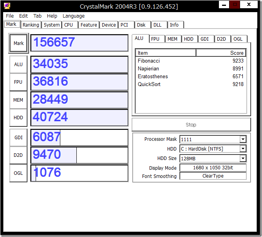Select the OGL results tab
The image size is (262, 237).
239,39
